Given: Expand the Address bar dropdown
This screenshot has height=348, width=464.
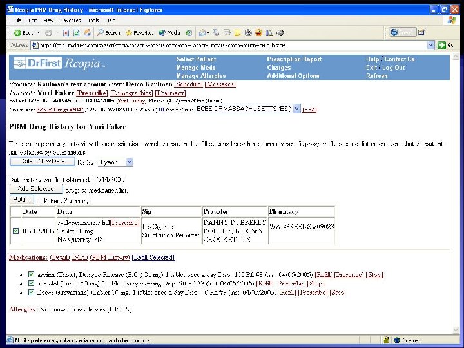Looking at the screenshot, I should pyautogui.click(x=431, y=45).
